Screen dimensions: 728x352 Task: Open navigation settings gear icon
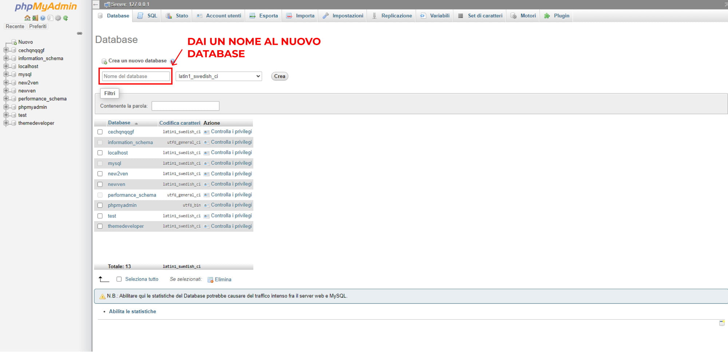tap(58, 18)
